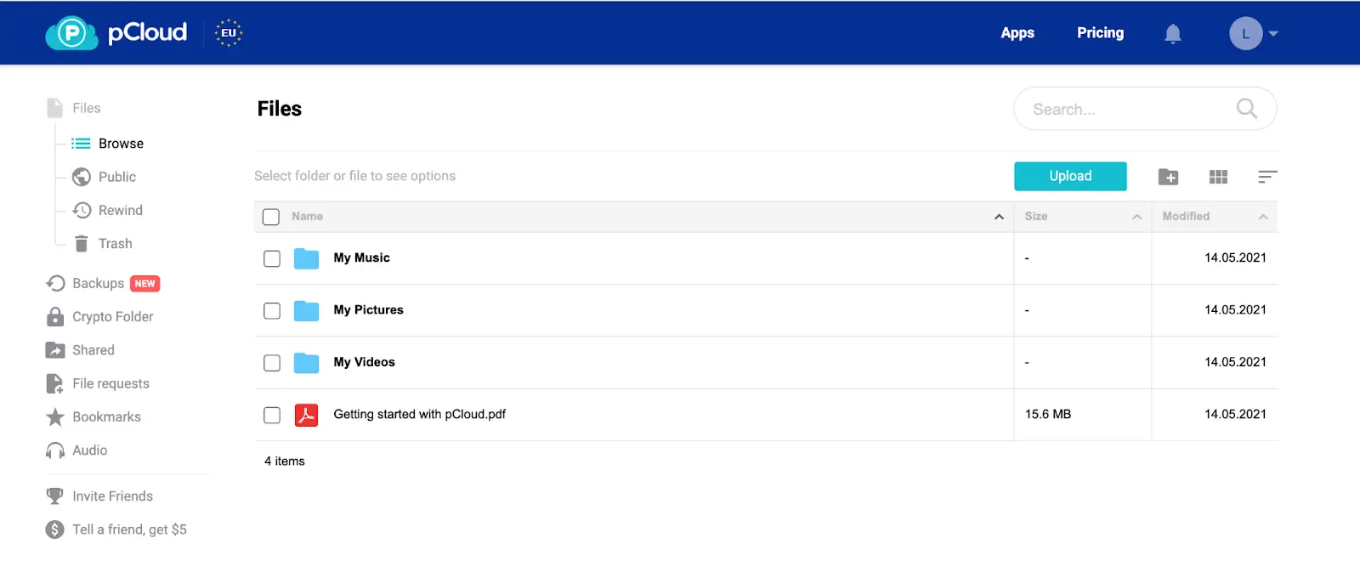
Task: Sort by Modified column arrow
Action: click(1263, 217)
